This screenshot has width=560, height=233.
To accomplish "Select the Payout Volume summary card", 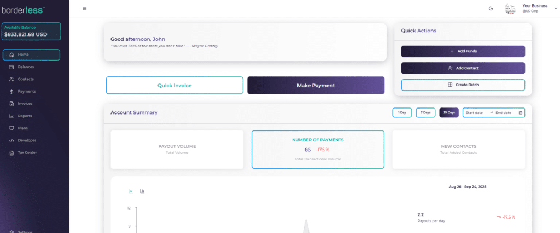I will click(177, 149).
